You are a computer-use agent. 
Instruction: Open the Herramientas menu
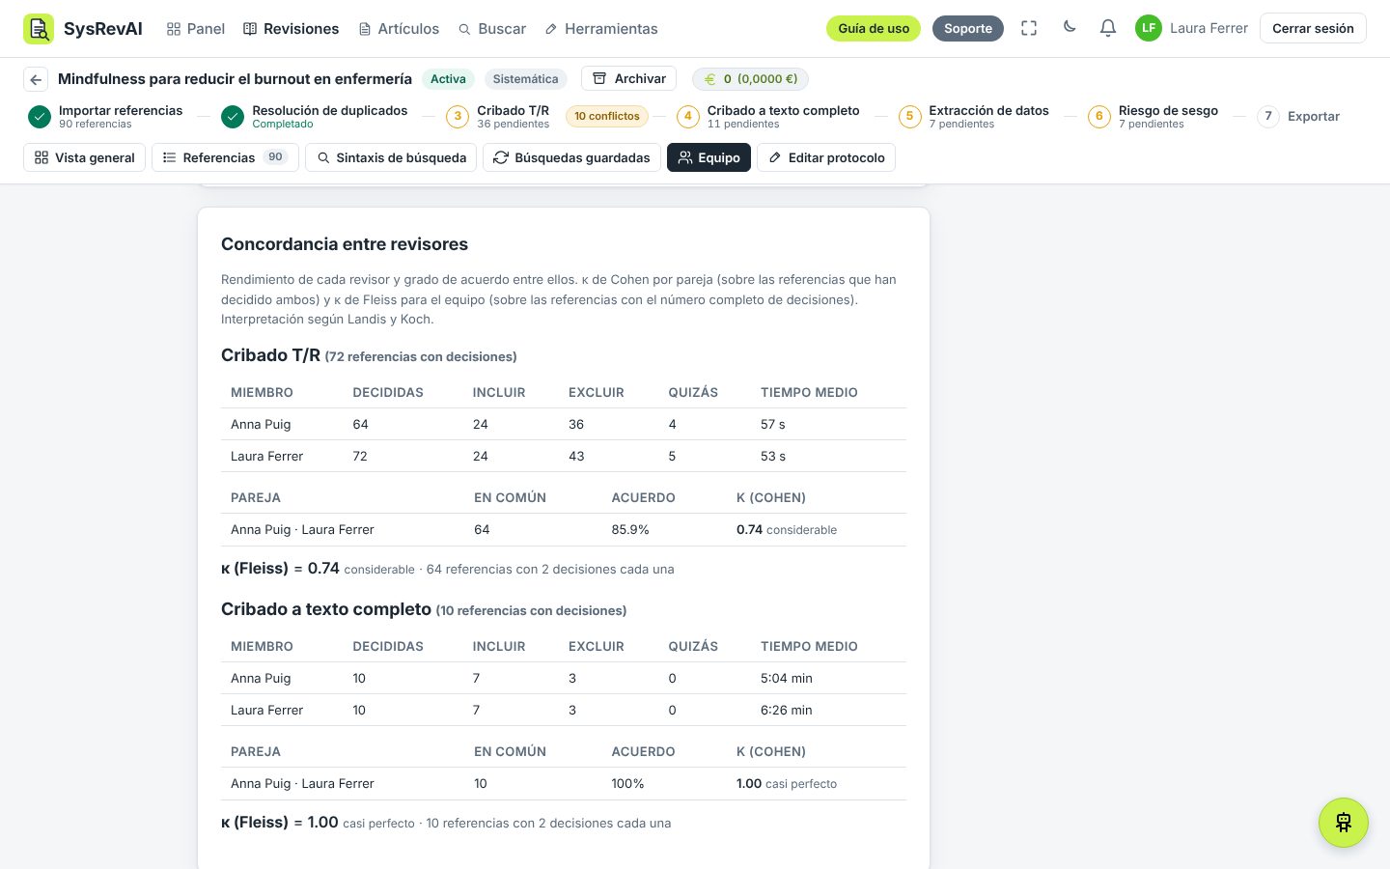coord(601,29)
